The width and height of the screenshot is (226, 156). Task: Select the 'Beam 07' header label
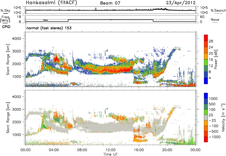tap(110, 3)
